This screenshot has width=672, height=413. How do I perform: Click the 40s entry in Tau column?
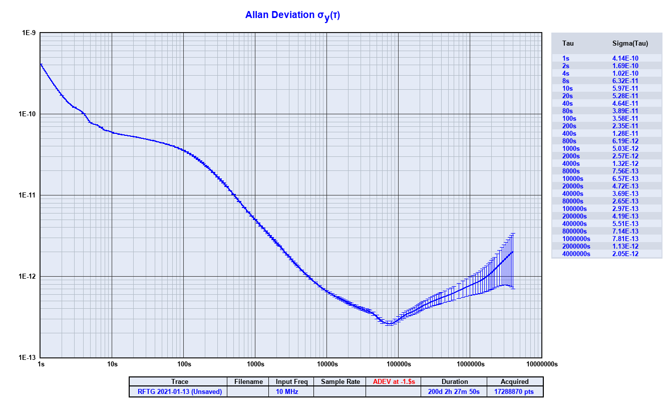[567, 104]
